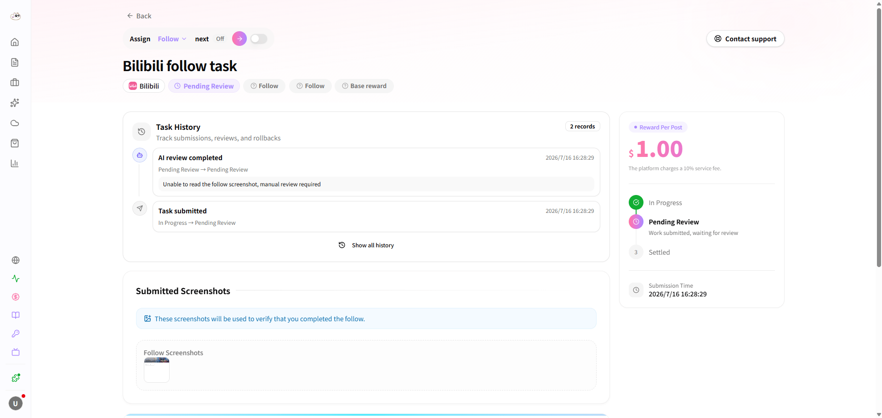Image resolution: width=882 pixels, height=418 pixels.
Task: Click the green puzzle piece icon
Action: coord(16,378)
